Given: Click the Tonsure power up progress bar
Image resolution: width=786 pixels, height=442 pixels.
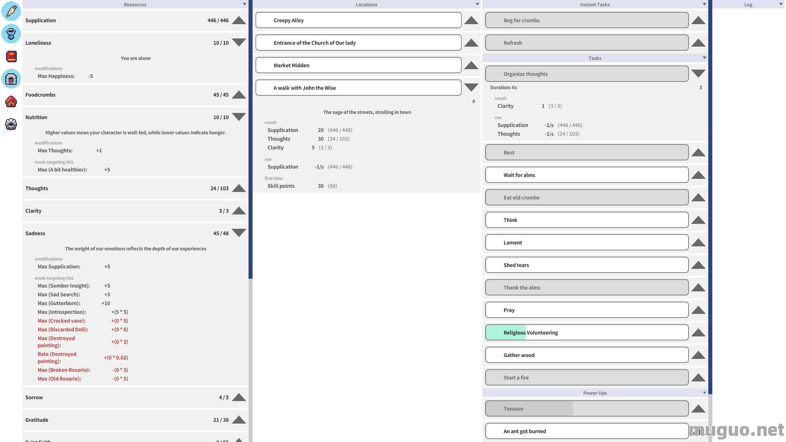Looking at the screenshot, I should point(587,408).
